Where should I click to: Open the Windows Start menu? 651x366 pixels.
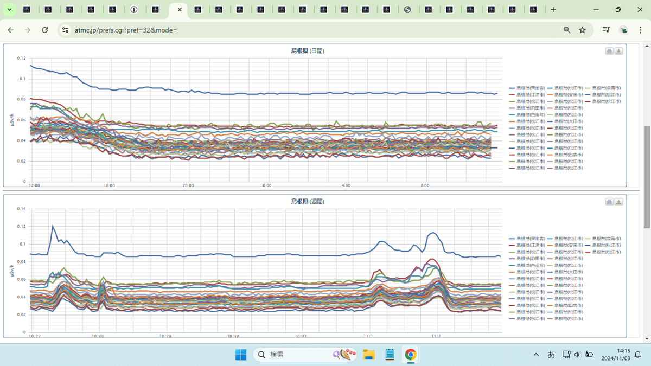point(241,355)
